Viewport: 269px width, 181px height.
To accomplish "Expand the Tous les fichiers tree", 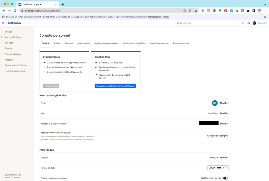I will [x=2, y=37].
